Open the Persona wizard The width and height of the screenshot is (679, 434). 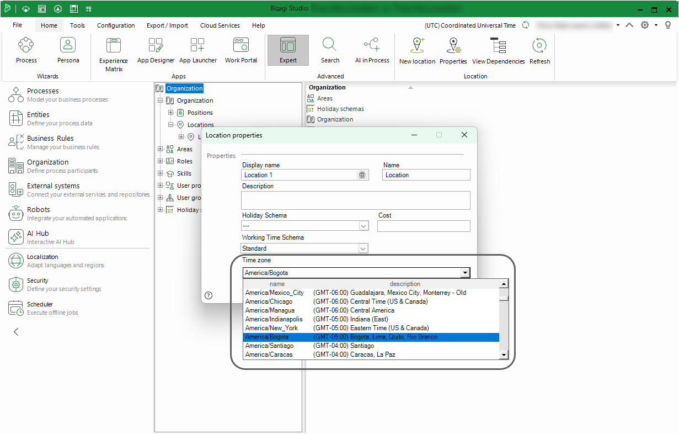point(68,51)
